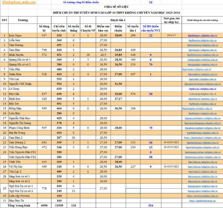Click the total NV2 shortage value 334
223x208 pixels.
click(151, 206)
